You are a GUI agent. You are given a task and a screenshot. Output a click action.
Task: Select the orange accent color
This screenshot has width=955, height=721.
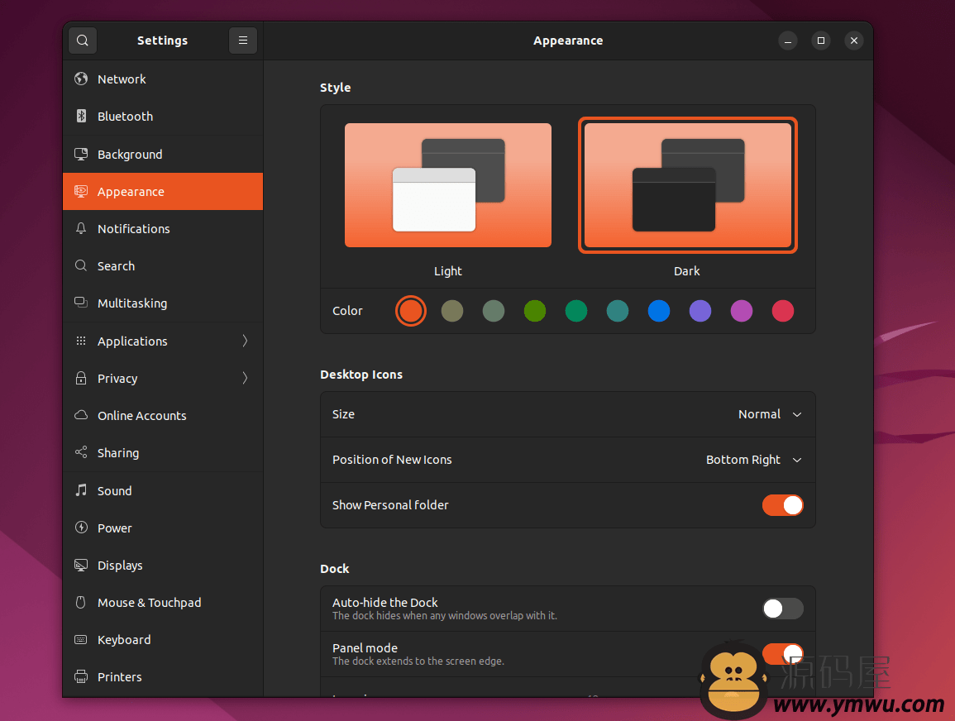410,311
